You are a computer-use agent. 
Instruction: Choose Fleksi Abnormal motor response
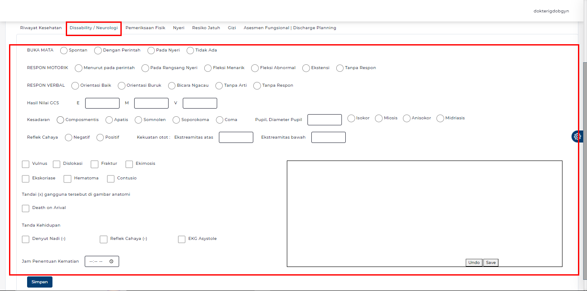pos(255,68)
